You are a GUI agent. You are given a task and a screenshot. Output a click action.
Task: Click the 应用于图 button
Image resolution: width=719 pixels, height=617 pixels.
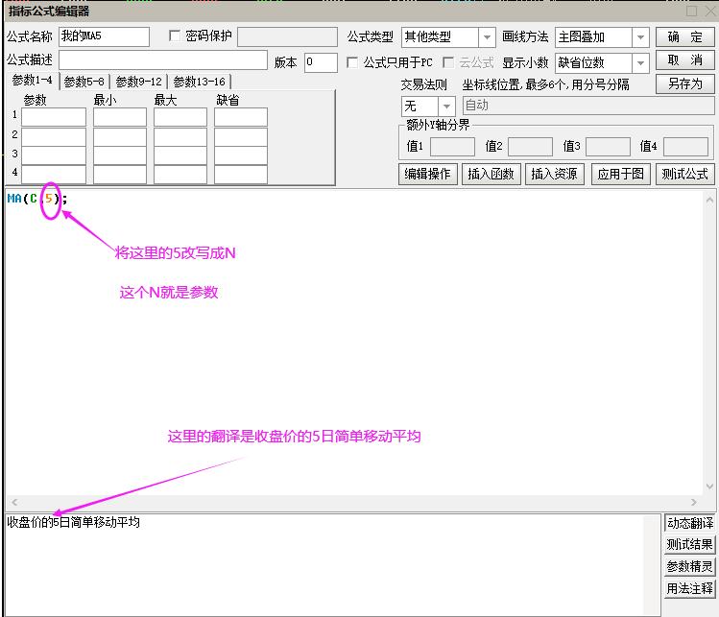[621, 174]
